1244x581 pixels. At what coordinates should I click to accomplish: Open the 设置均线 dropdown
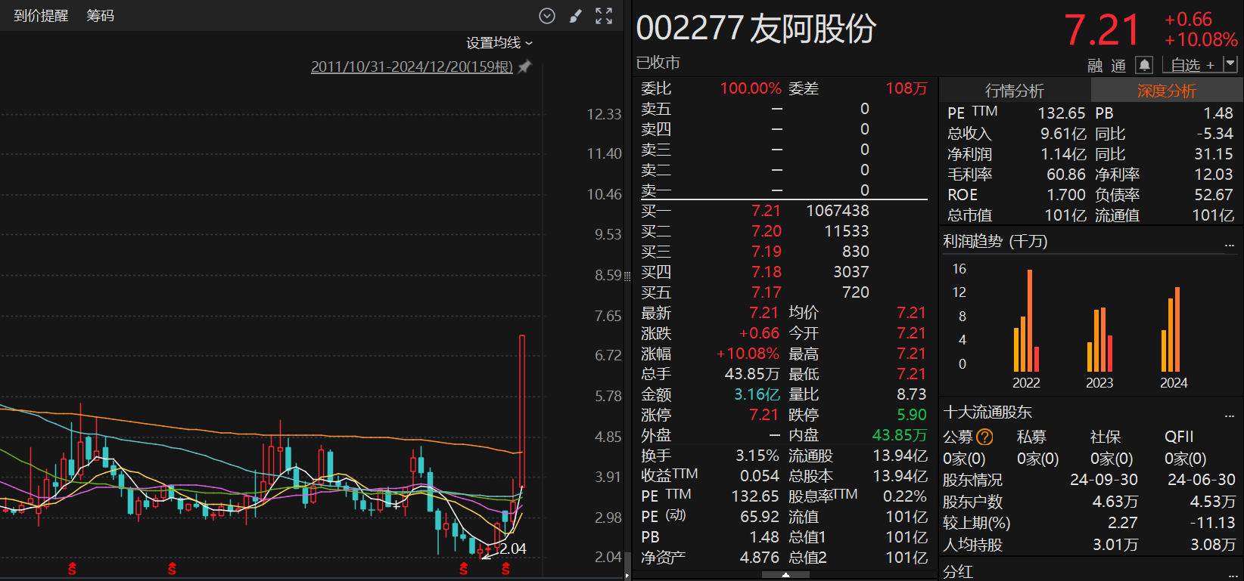pyautogui.click(x=499, y=43)
